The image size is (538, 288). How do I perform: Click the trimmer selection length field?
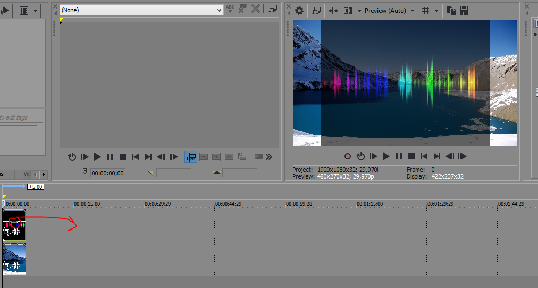239,173
